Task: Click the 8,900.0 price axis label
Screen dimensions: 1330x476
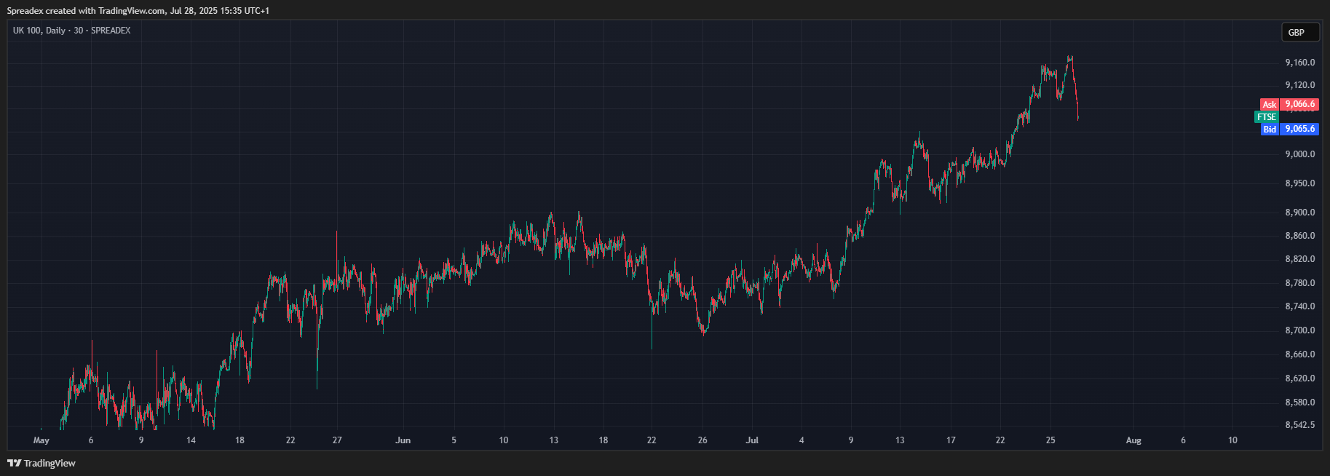Action: pyautogui.click(x=1300, y=213)
